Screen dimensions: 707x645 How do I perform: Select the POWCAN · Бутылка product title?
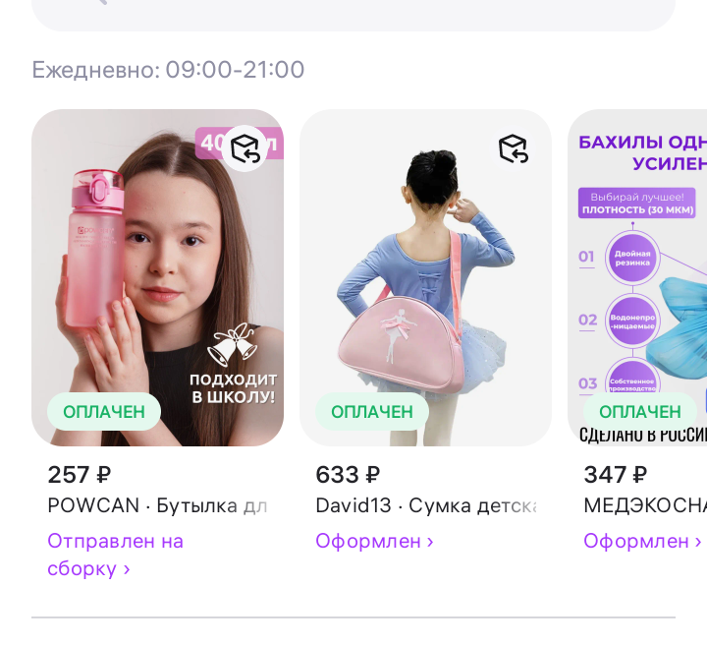pyautogui.click(x=157, y=505)
